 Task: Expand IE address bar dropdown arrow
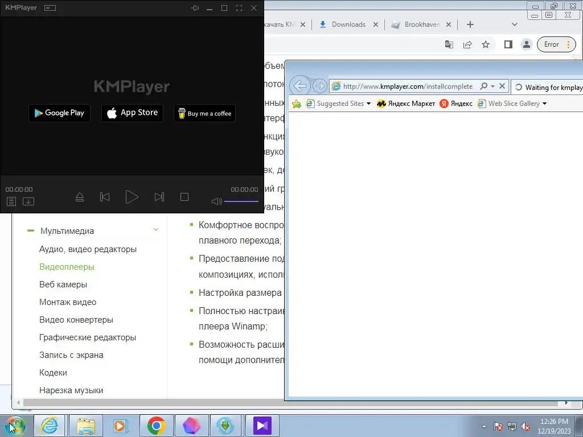(492, 86)
